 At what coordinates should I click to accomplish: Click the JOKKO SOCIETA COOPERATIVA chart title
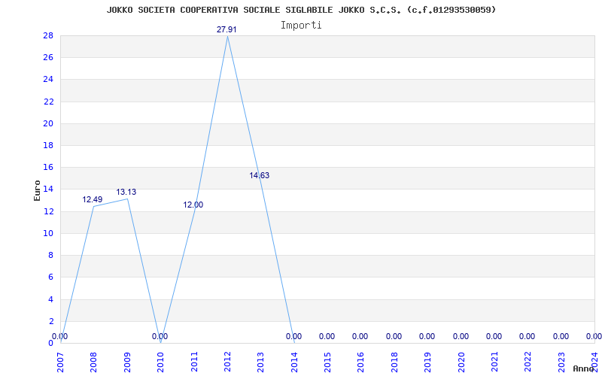[302, 10]
